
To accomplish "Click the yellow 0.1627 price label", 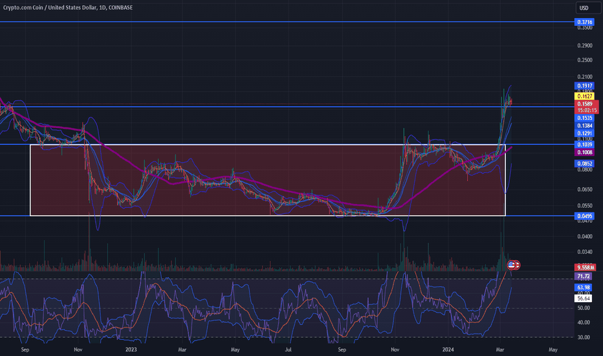I will tap(584, 96).
